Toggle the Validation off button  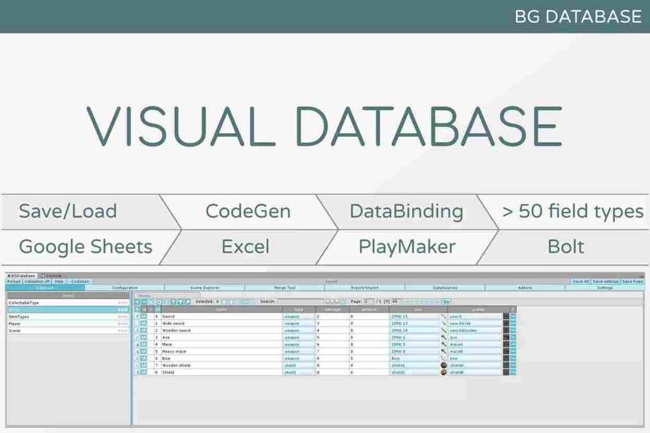[x=37, y=281]
